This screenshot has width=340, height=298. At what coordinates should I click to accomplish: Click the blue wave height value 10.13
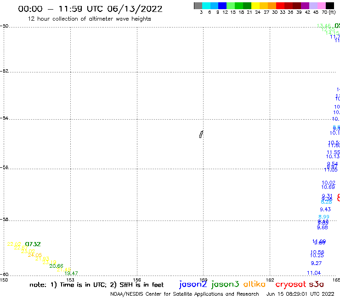333,156
